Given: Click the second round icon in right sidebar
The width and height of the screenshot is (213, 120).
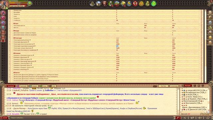Looking at the screenshot, I should pyautogui.click(x=210, y=18).
